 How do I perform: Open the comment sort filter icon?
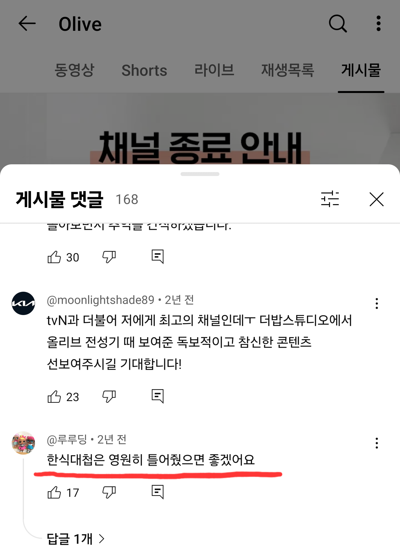tap(330, 199)
